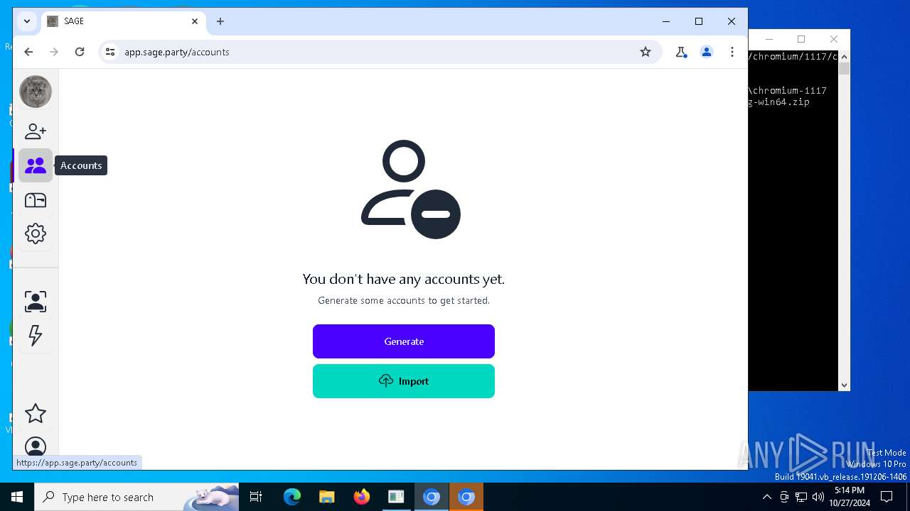The height and width of the screenshot is (511, 910).
Task: Open the settings gear in sidebar
Action: [36, 233]
